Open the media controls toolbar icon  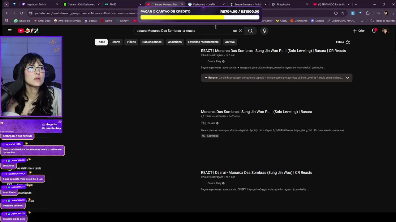[x=379, y=13]
